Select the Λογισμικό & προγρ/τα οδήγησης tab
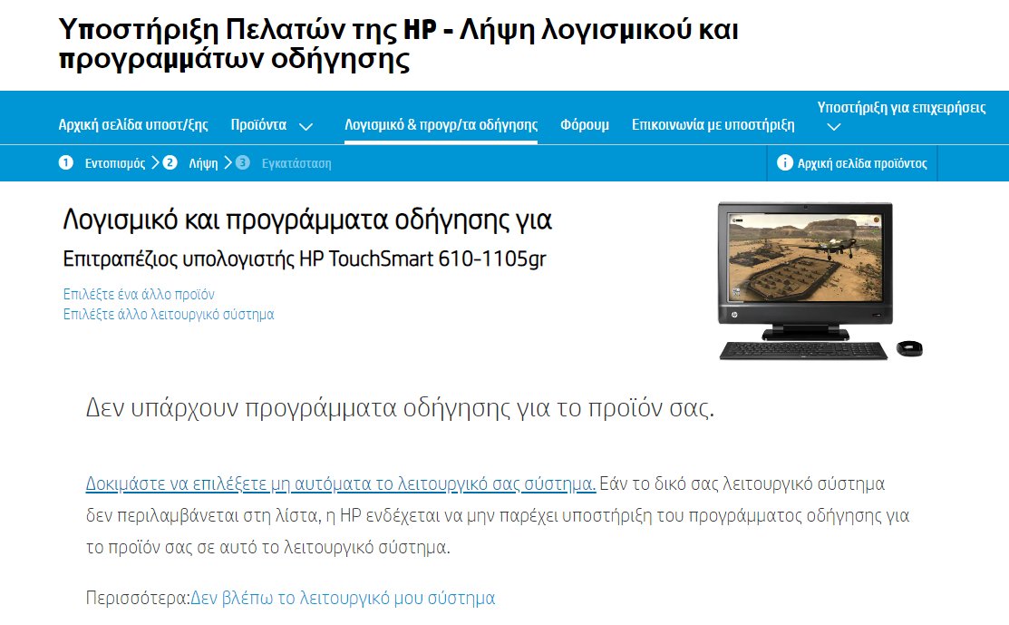This screenshot has height=625, width=1009. (x=441, y=125)
